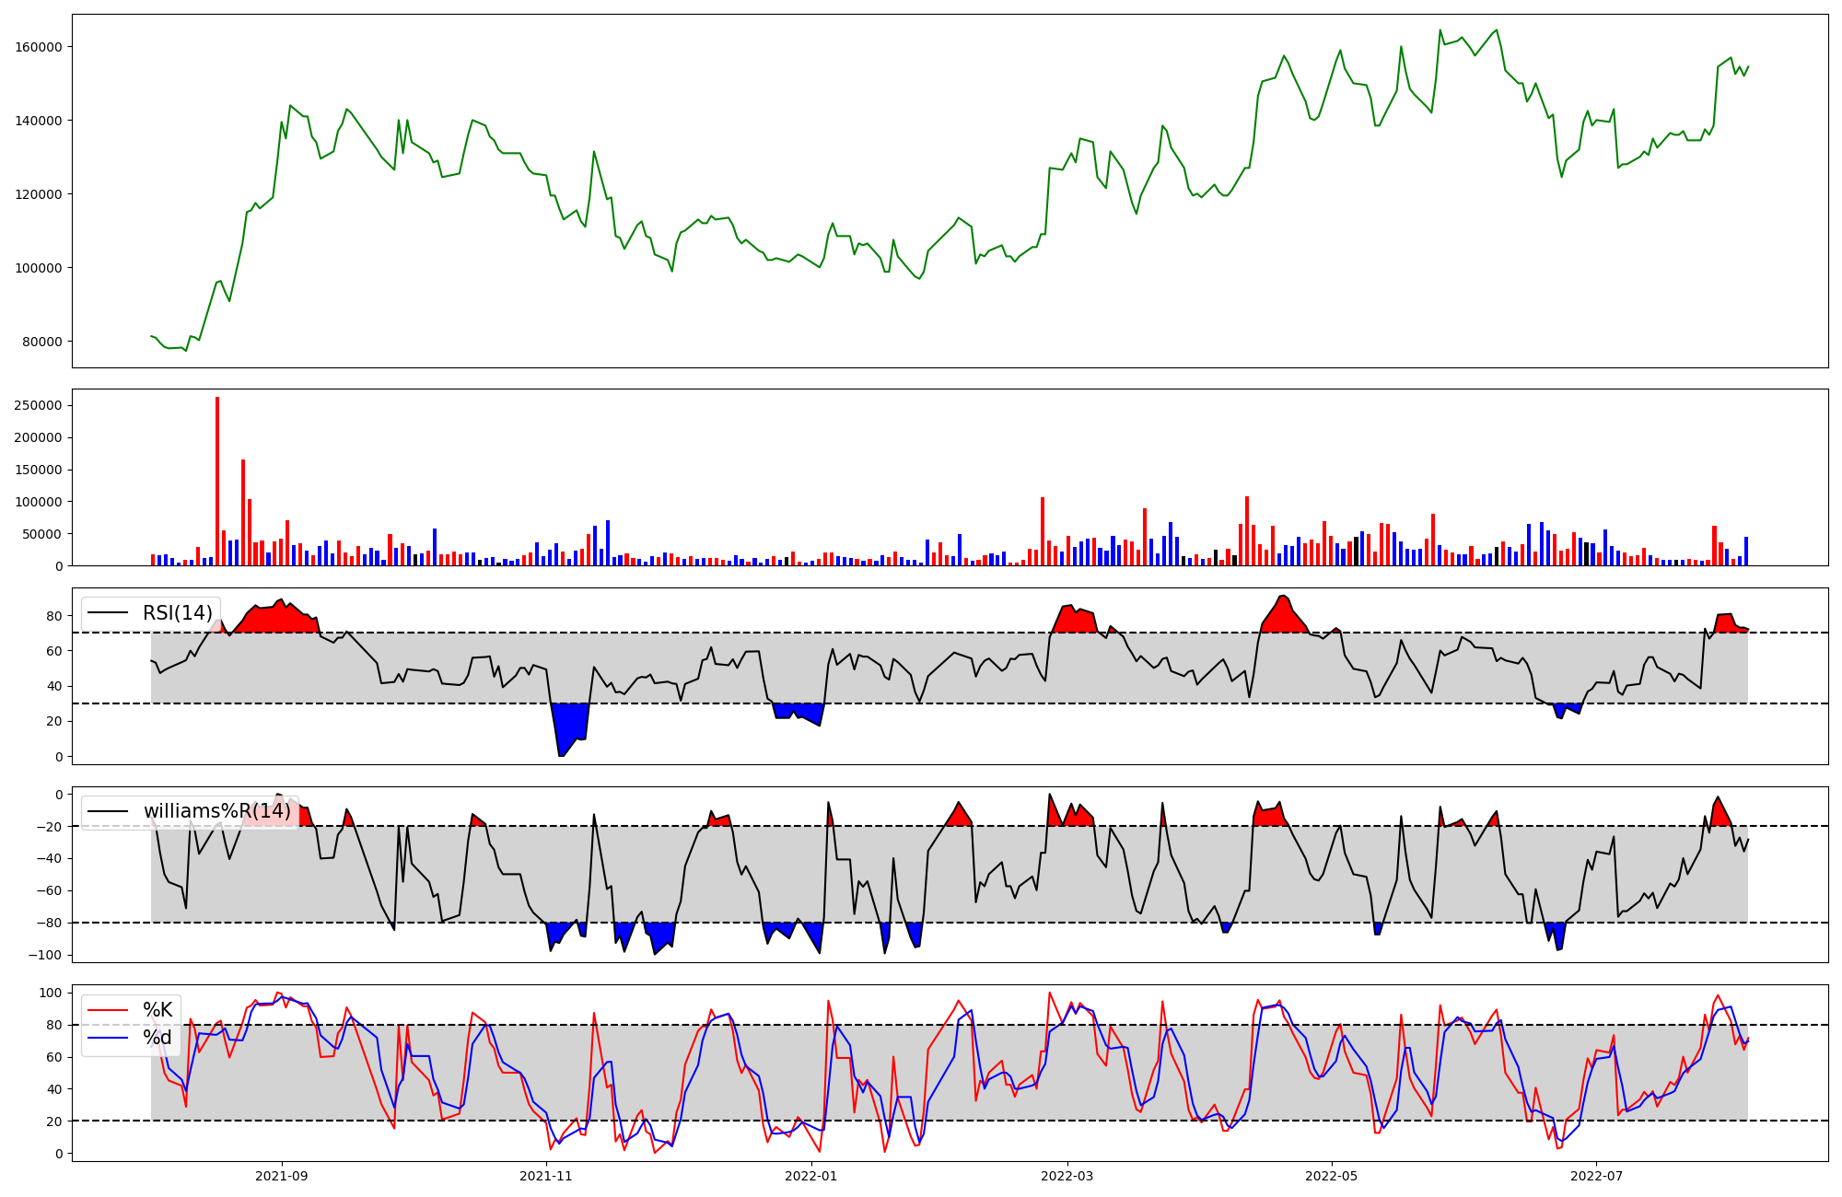Click the 2022-01 x-axis date label
Viewport: 1842px width, 1197px height.
click(x=811, y=1176)
